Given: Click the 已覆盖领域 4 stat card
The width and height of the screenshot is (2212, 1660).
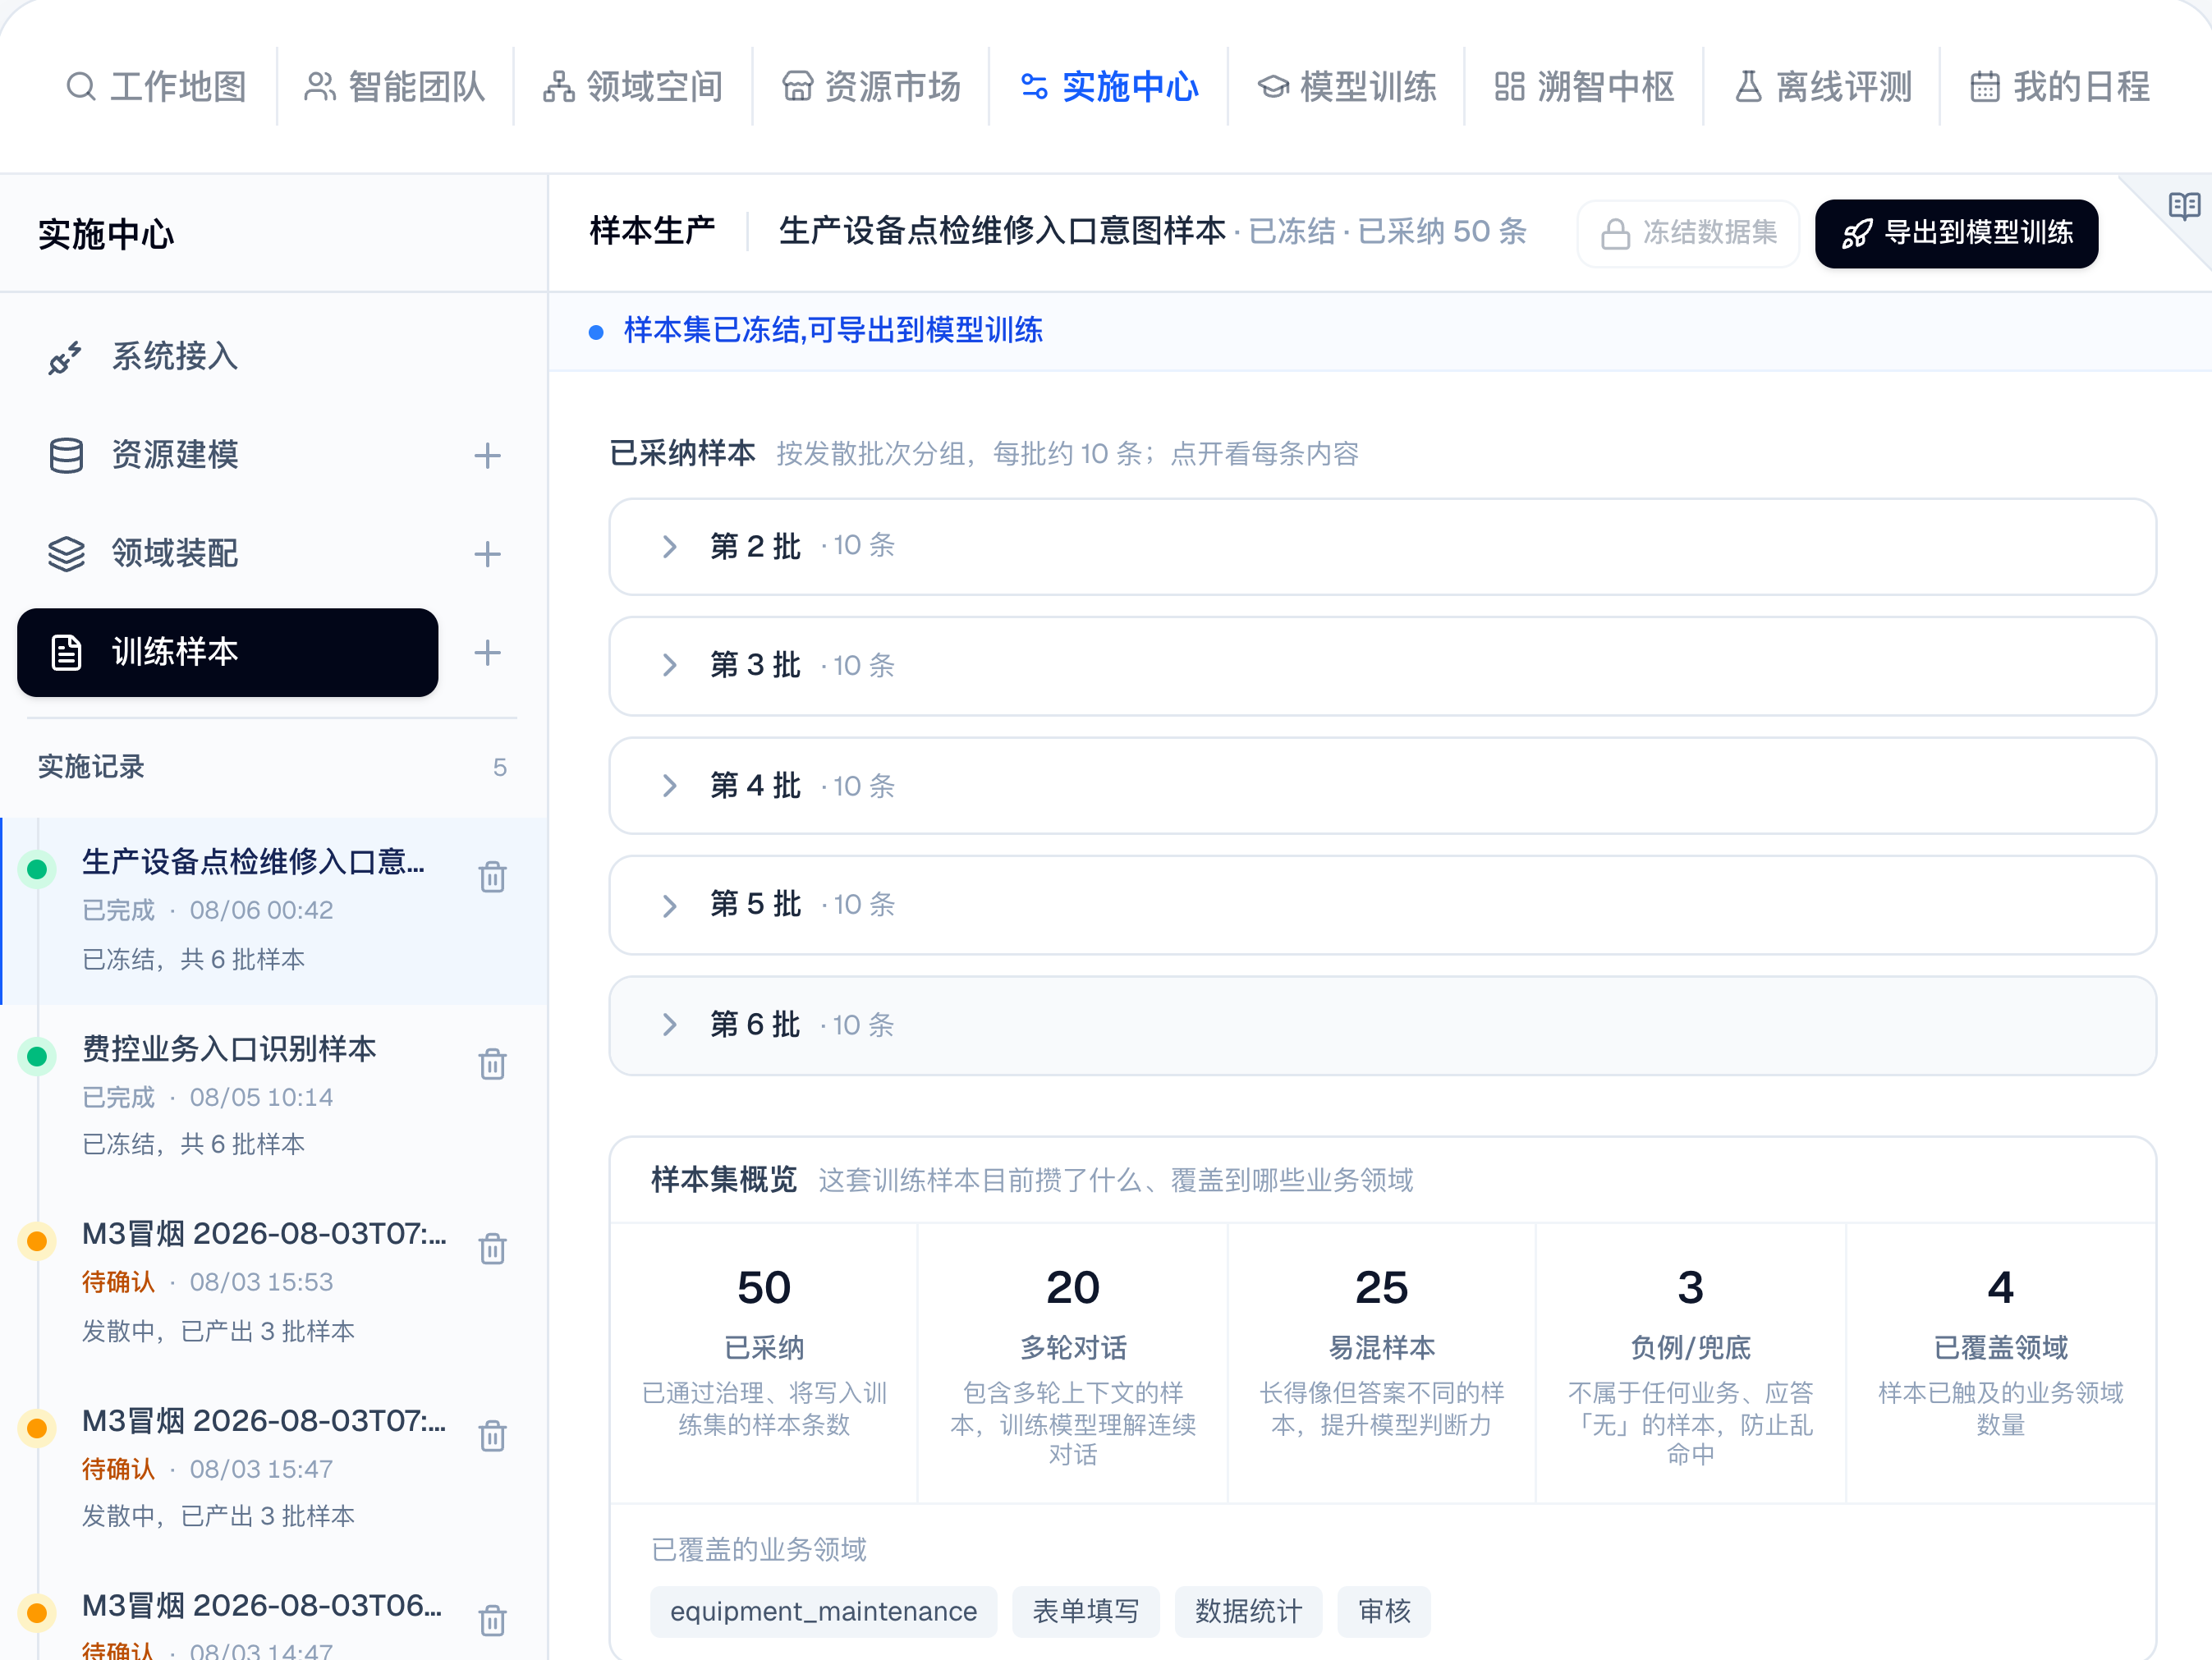Looking at the screenshot, I should click(x=2001, y=1363).
